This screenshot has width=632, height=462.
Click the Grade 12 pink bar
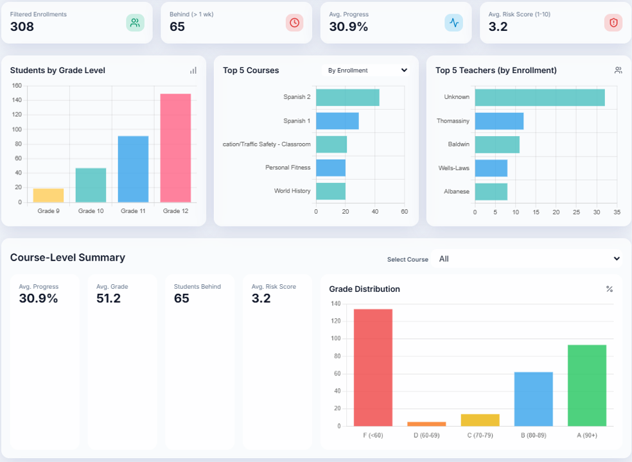[175, 148]
